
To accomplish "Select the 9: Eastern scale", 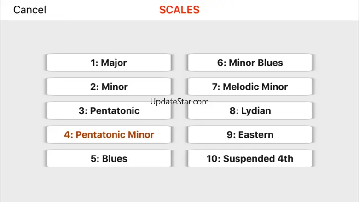I will click(x=250, y=134).
